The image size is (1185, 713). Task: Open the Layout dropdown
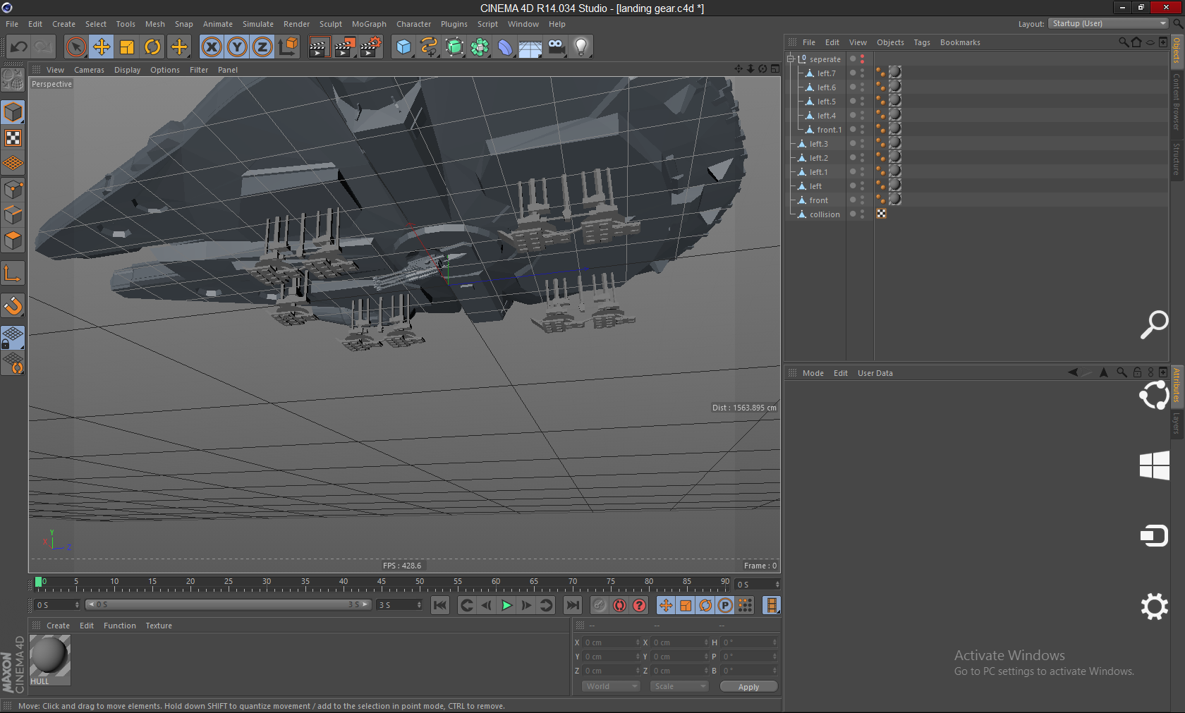[1107, 24]
